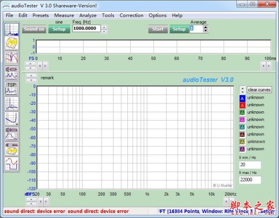This screenshot has width=279, height=218.
Task: Click the up arrow below the FS time graph
Action: click(x=30, y=64)
